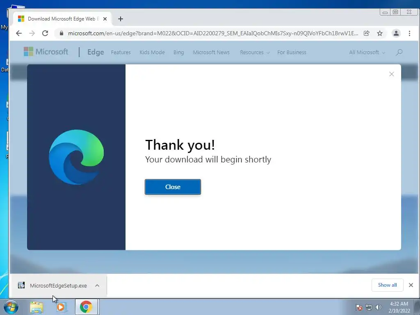Open the Features menu item
The width and height of the screenshot is (420, 315).
(x=121, y=52)
